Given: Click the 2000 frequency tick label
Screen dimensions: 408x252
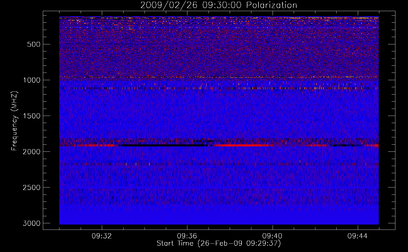Looking at the screenshot, I should [x=32, y=152].
